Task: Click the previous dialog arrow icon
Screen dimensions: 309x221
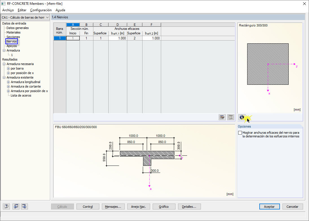Action: pos(16,206)
